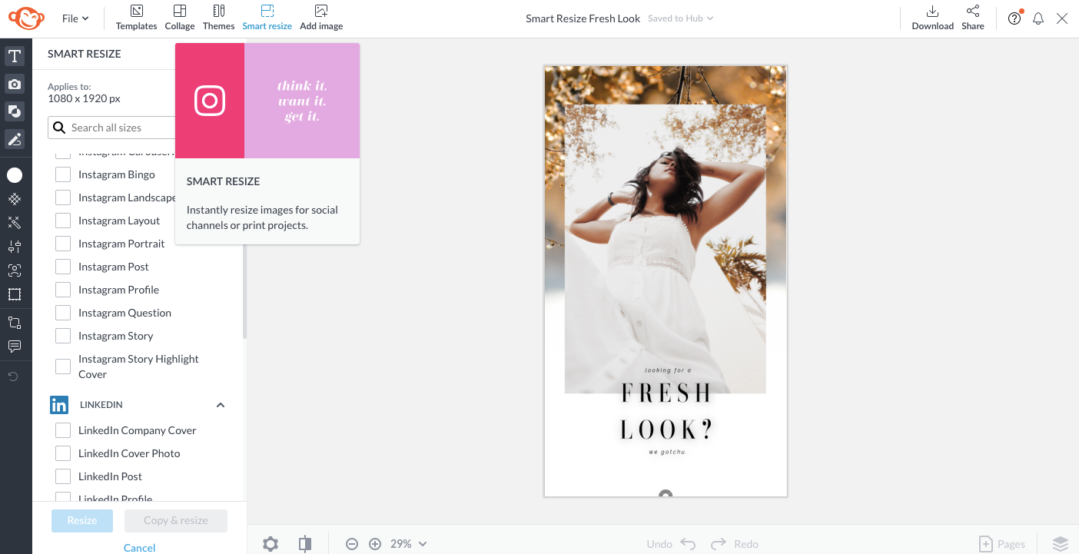1079x554 pixels.
Task: Select the Photos camera tool
Action: coord(15,84)
